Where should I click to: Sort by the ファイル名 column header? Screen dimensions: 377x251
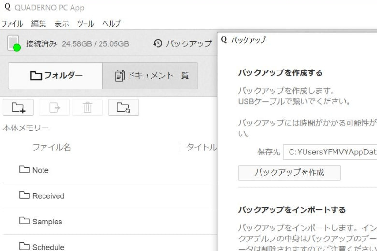point(51,147)
